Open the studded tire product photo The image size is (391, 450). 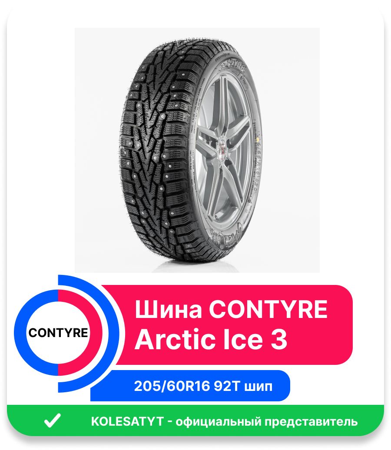pyautogui.click(x=197, y=150)
